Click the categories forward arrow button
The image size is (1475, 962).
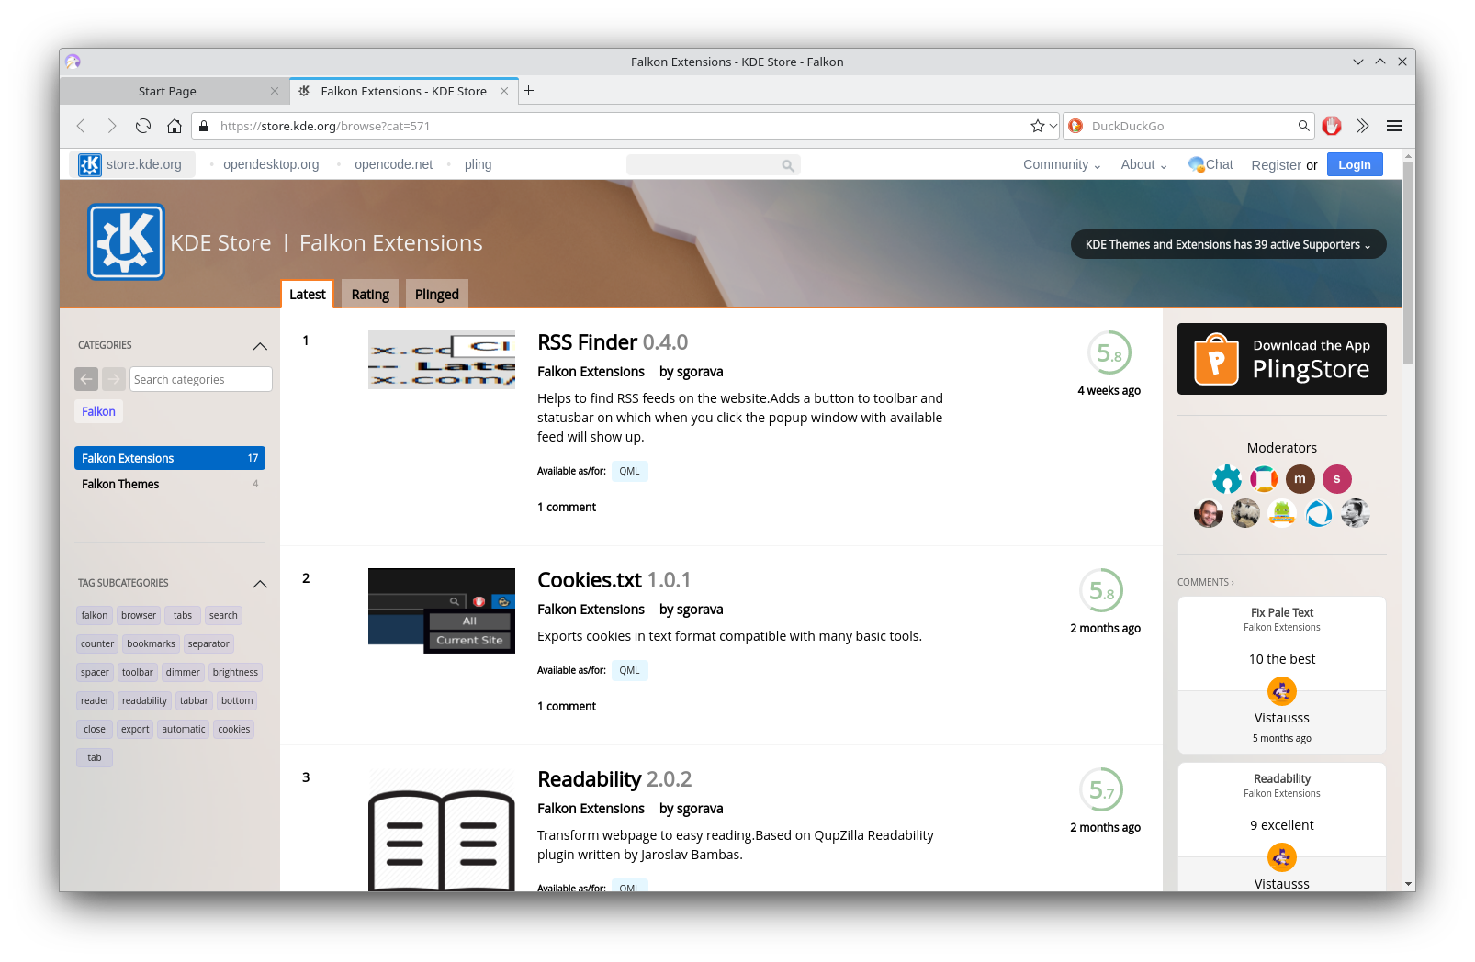[114, 378]
